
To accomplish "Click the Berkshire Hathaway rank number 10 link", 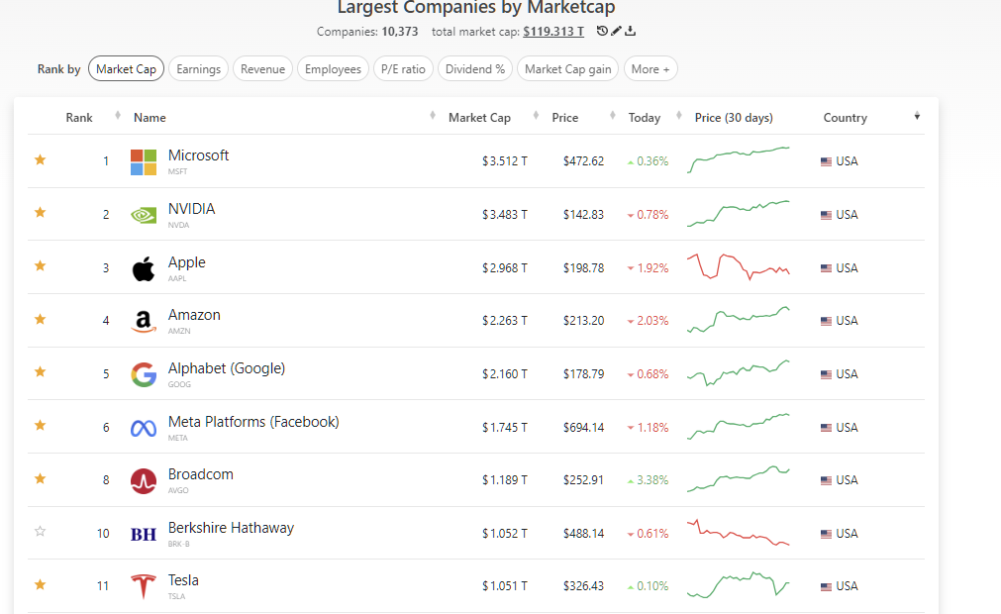I will [x=103, y=532].
